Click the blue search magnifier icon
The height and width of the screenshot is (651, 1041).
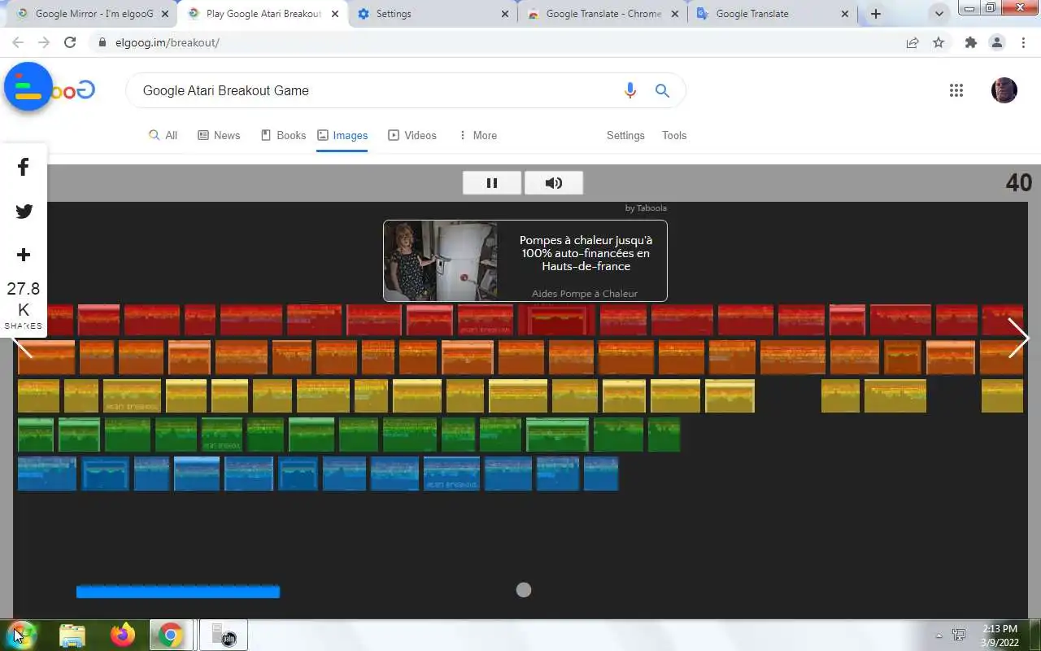point(662,90)
